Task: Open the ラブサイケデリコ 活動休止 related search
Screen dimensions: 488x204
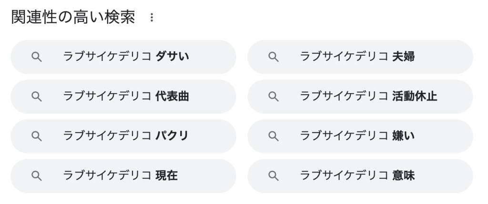Action: pyautogui.click(x=368, y=97)
